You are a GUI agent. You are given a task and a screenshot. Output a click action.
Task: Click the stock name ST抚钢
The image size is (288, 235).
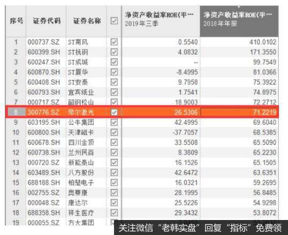pos(78,52)
